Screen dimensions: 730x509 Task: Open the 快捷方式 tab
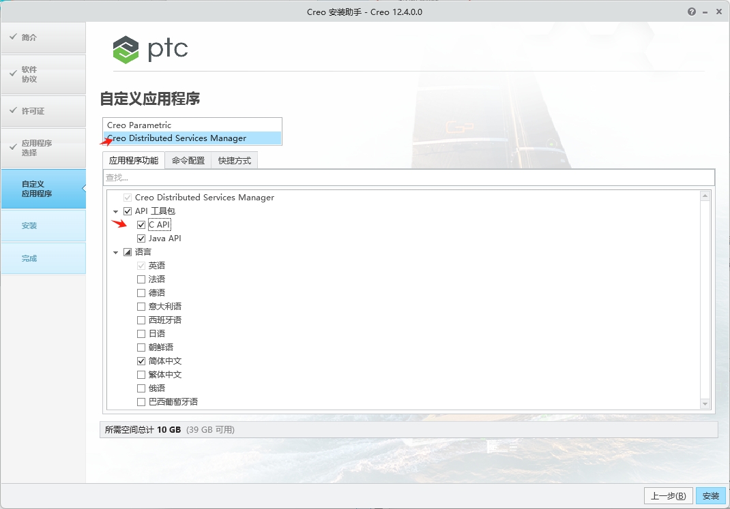coord(234,161)
